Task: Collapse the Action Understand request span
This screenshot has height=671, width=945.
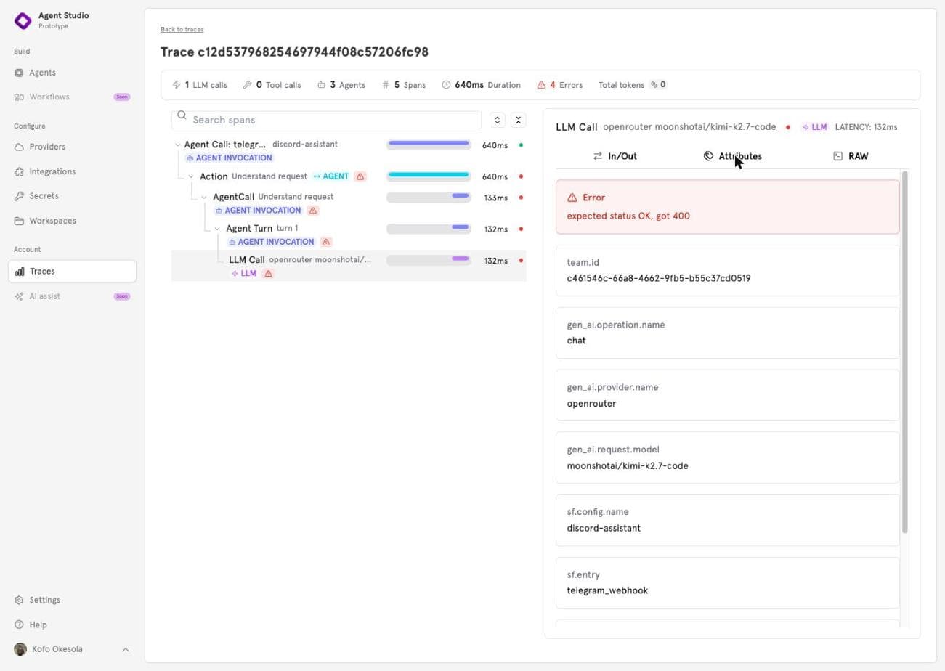Action: point(191,176)
